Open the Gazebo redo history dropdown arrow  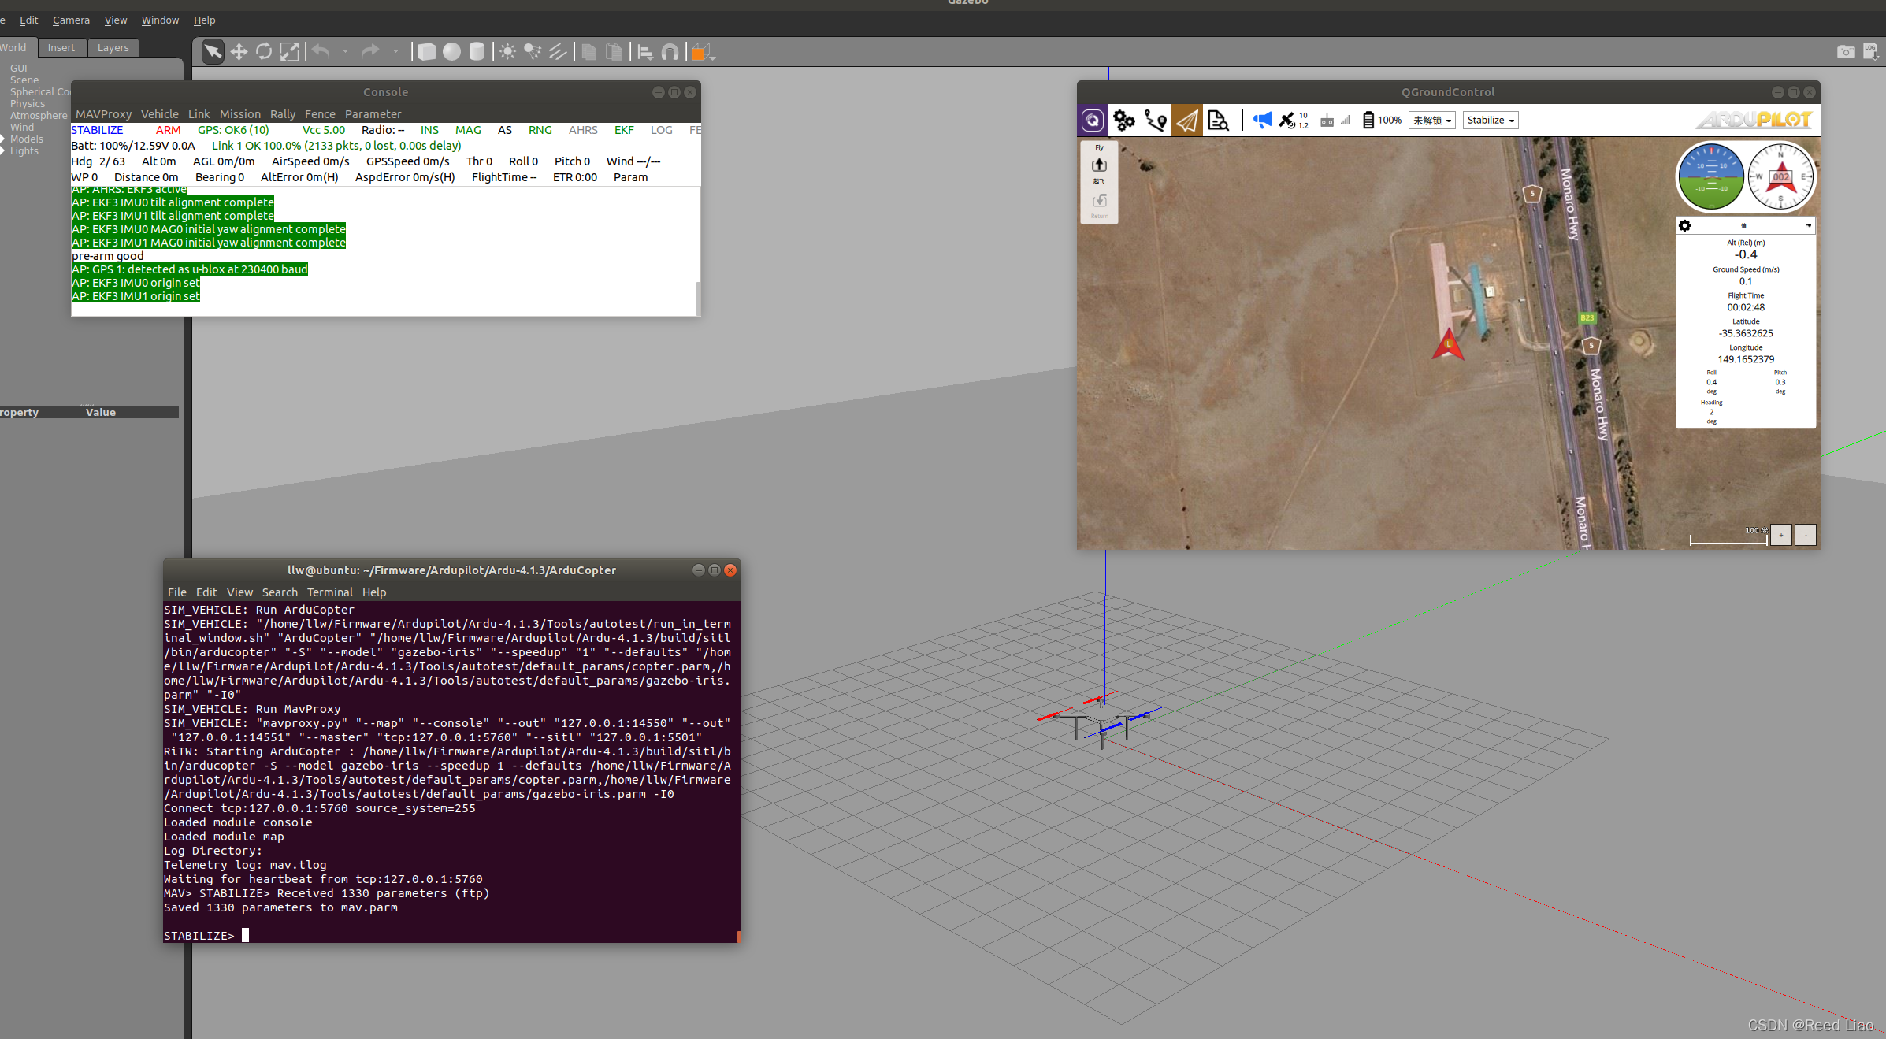pos(395,52)
